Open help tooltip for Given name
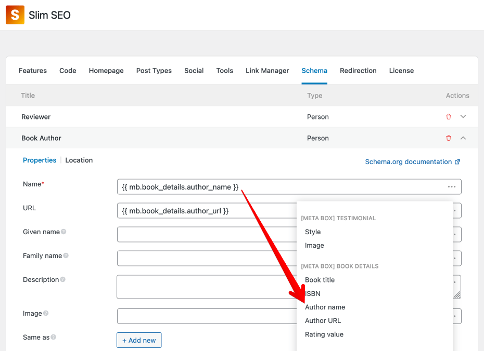 tap(63, 232)
